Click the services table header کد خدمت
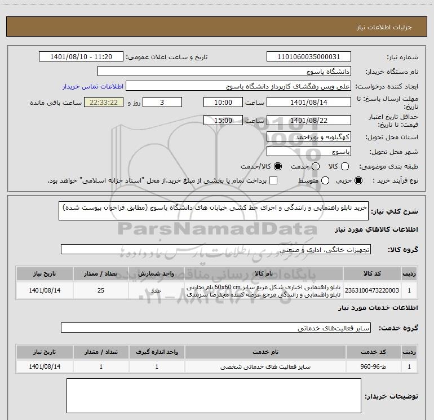 pos(373,352)
